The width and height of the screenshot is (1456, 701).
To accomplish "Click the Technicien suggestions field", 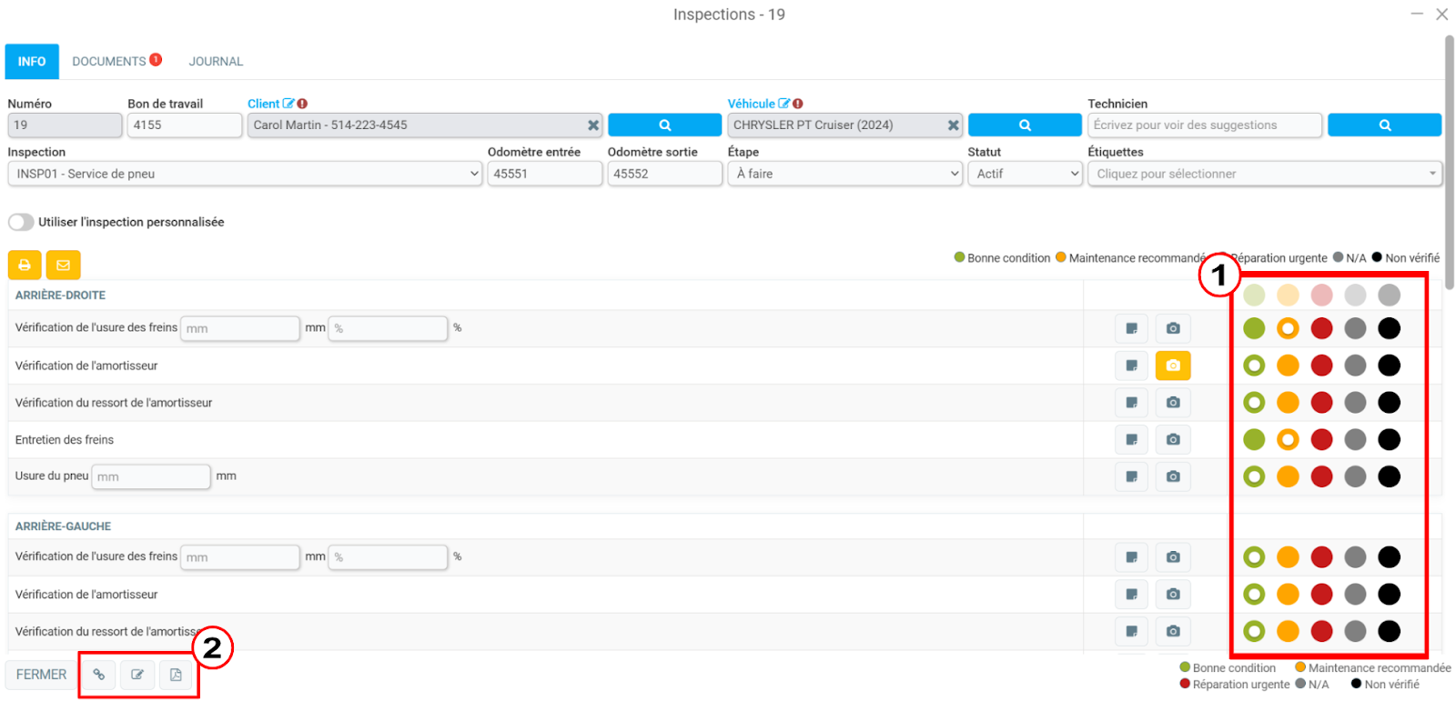I will [1205, 125].
